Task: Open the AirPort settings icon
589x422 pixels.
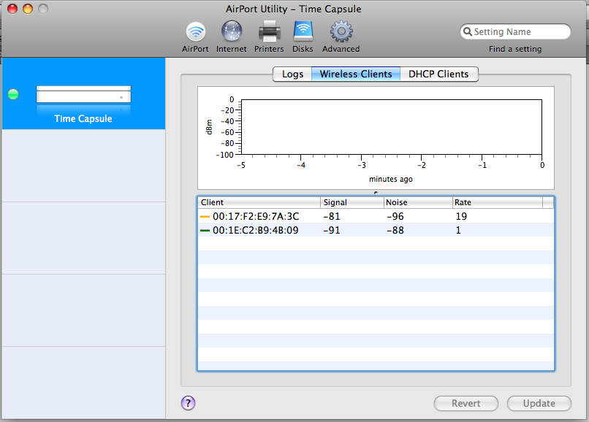Action: pos(195,31)
